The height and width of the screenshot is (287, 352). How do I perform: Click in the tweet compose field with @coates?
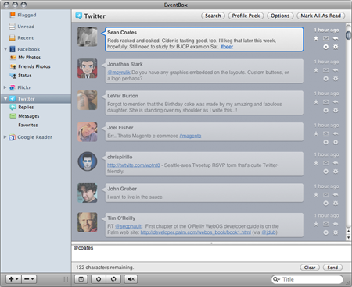pyautogui.click(x=211, y=253)
